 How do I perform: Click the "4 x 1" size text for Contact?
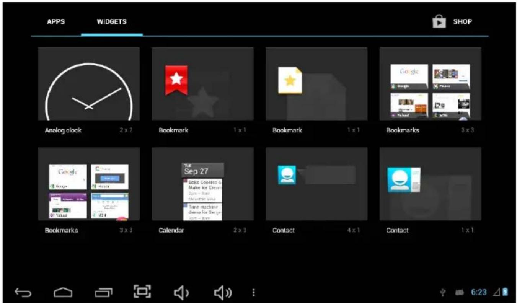pyautogui.click(x=353, y=230)
